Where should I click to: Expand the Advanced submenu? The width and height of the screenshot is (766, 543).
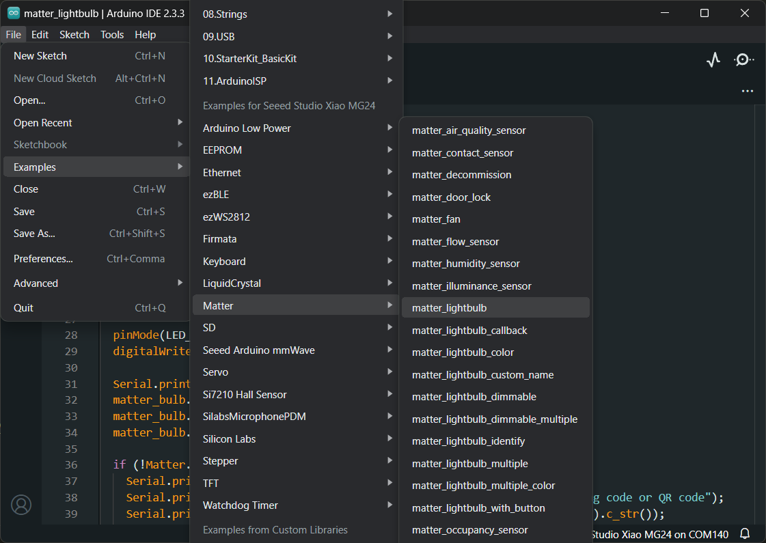tap(96, 283)
